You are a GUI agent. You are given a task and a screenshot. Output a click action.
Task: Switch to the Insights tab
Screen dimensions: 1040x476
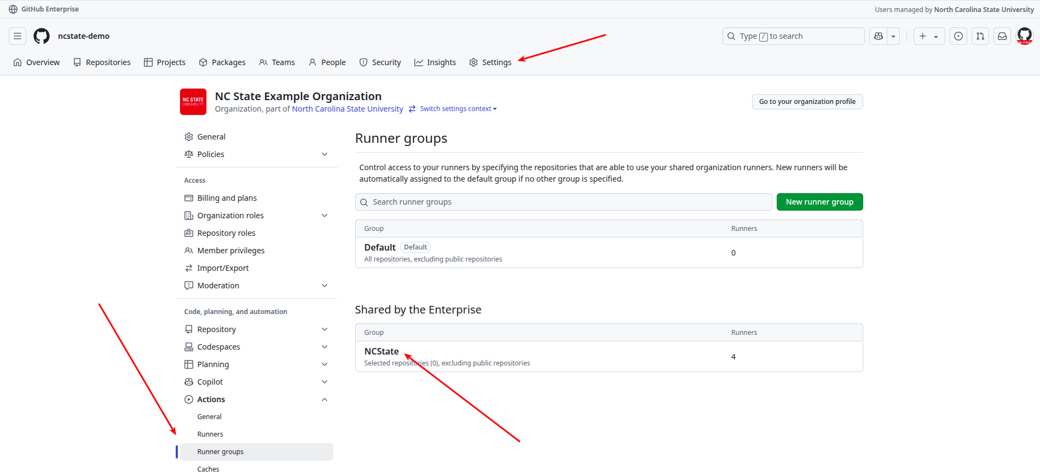(x=435, y=62)
